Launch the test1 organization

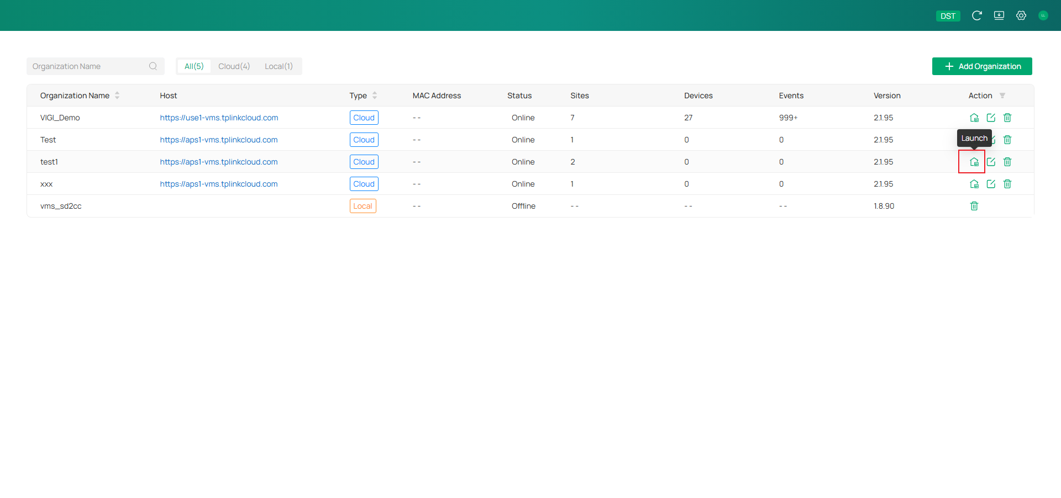click(974, 162)
